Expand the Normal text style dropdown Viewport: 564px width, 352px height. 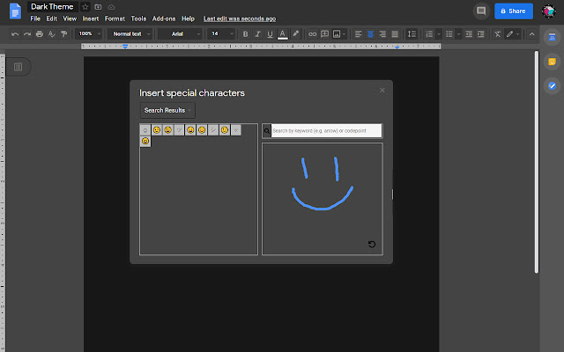coord(130,34)
